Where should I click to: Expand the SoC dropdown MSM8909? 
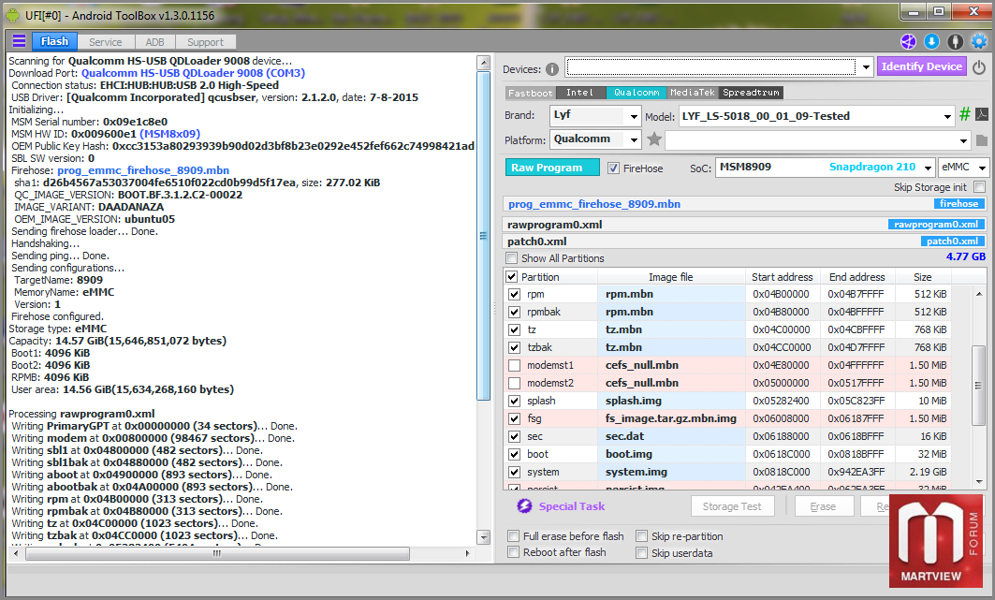pos(927,168)
